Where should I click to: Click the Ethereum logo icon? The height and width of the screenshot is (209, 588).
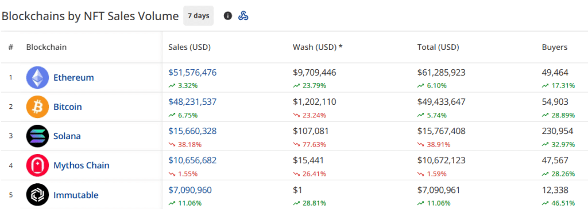tap(37, 77)
